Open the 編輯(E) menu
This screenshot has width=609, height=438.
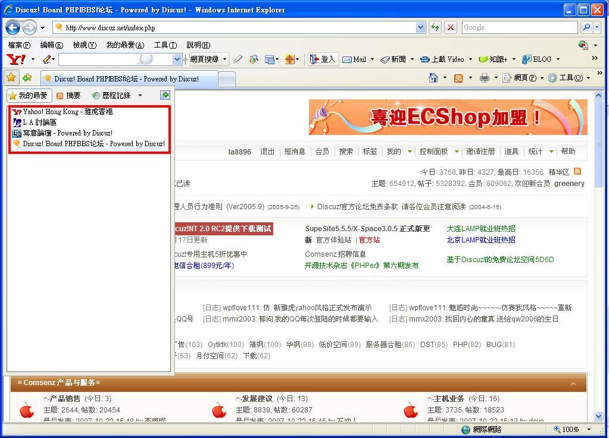(52, 45)
